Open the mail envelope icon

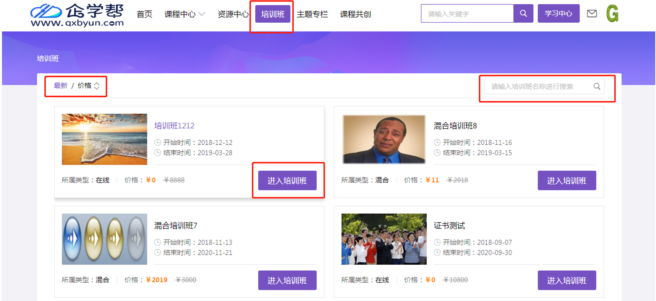point(592,14)
